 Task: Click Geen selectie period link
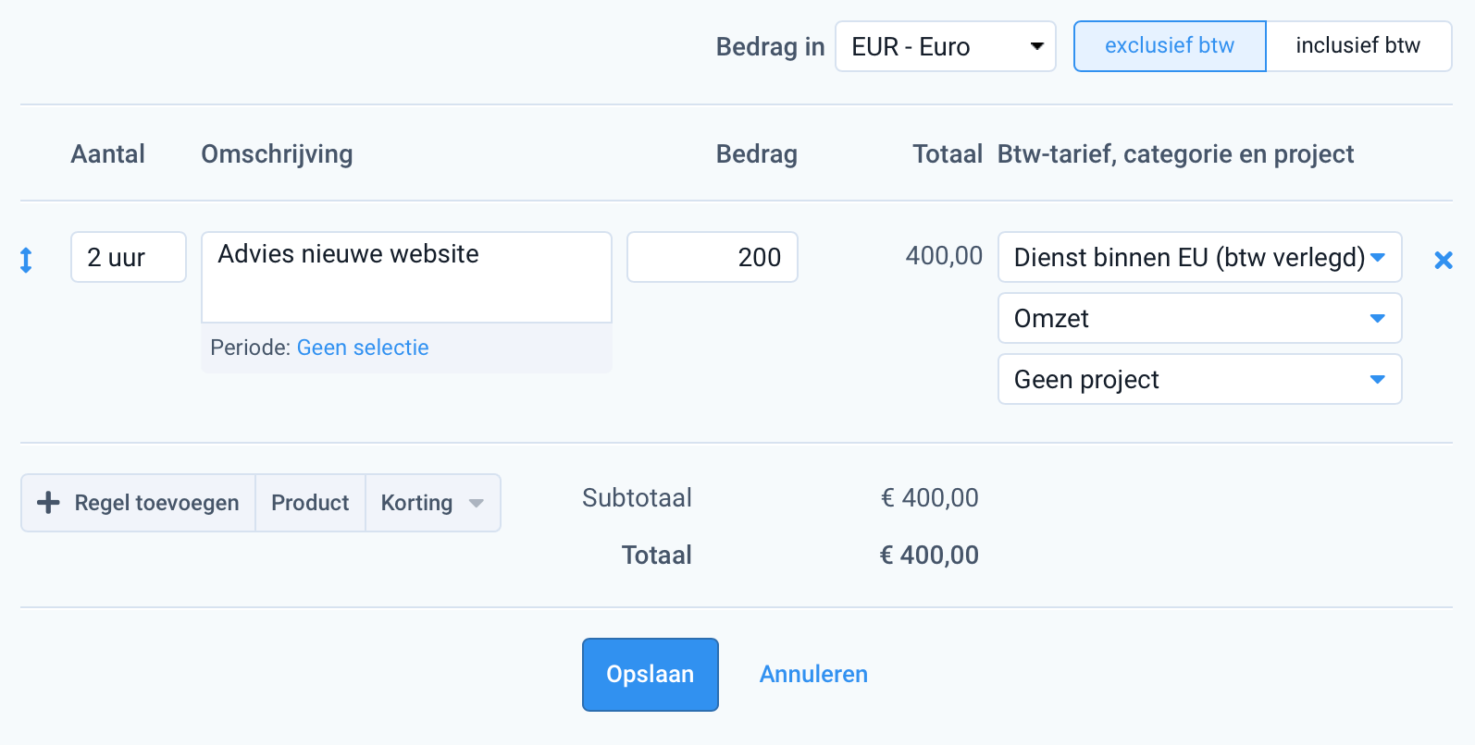pos(363,348)
